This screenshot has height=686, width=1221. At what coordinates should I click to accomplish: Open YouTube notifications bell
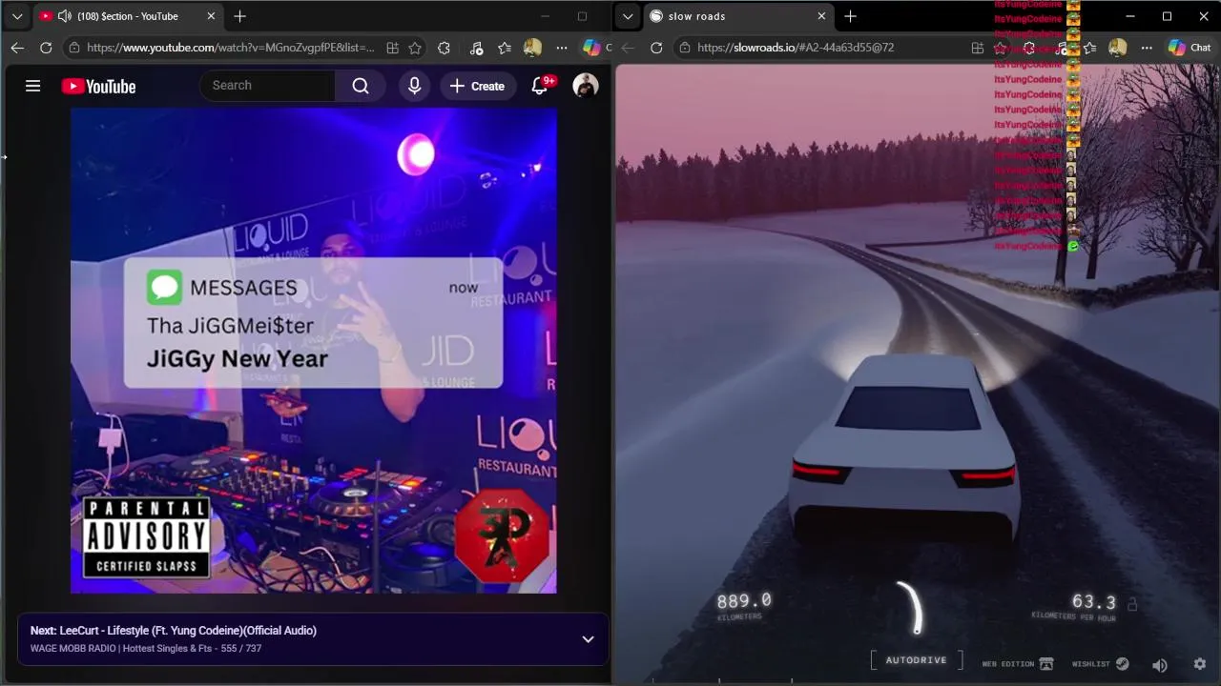[x=540, y=86]
